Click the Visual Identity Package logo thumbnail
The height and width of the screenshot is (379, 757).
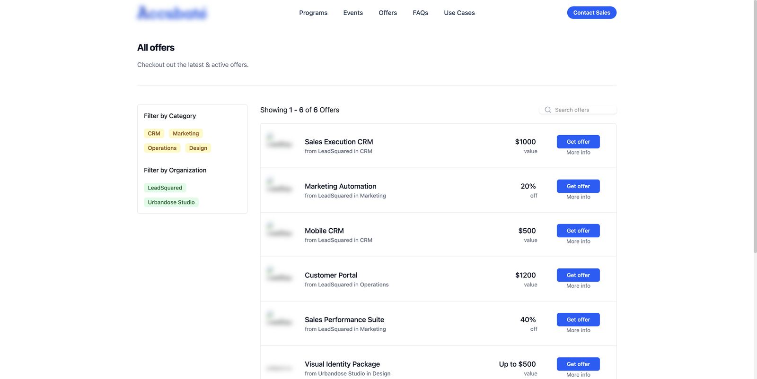coord(280,368)
